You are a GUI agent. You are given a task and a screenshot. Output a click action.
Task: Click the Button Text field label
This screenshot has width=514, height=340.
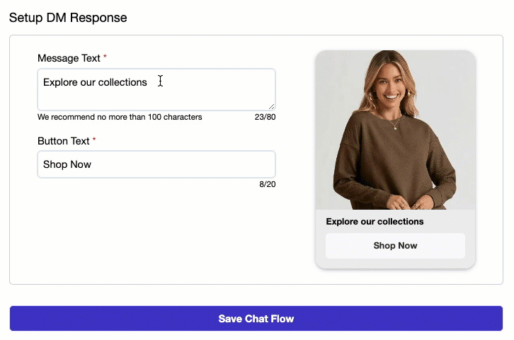[64, 141]
